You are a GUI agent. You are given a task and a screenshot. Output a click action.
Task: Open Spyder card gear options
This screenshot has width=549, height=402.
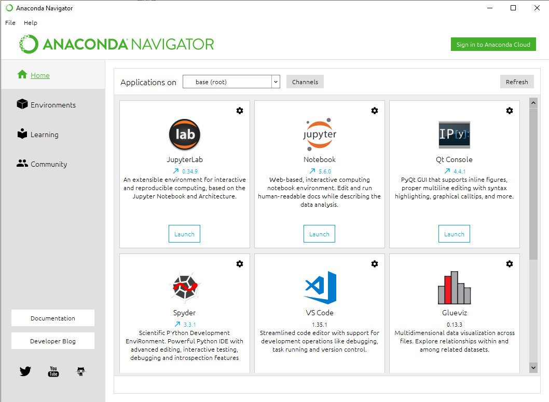tap(240, 264)
